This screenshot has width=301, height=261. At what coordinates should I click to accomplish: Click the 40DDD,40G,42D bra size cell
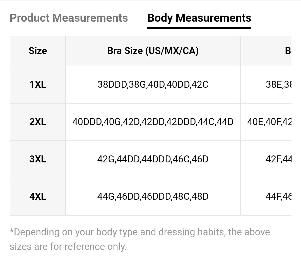click(x=153, y=122)
